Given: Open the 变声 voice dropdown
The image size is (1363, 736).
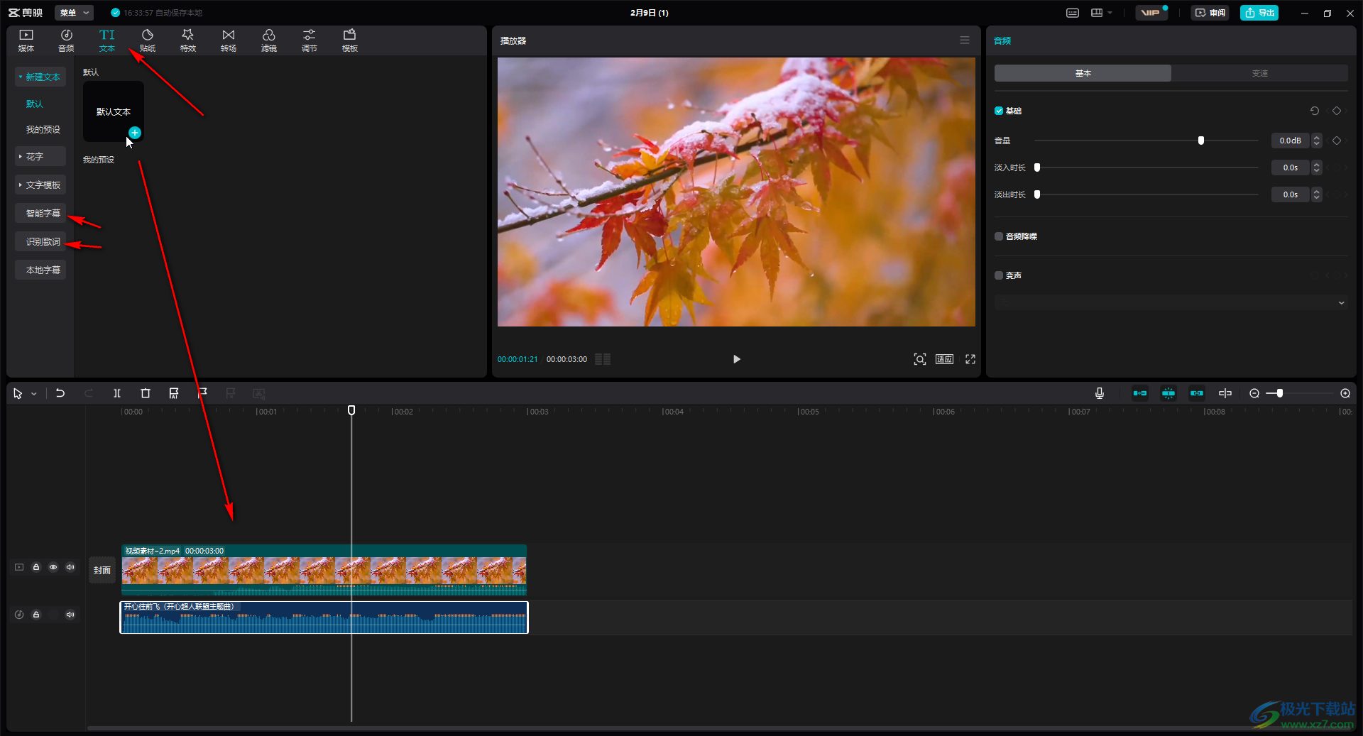Looking at the screenshot, I should click(x=1171, y=303).
